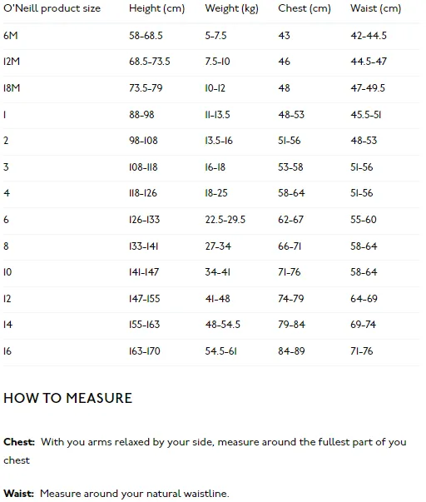Select the chest value 74-79

[291, 298]
